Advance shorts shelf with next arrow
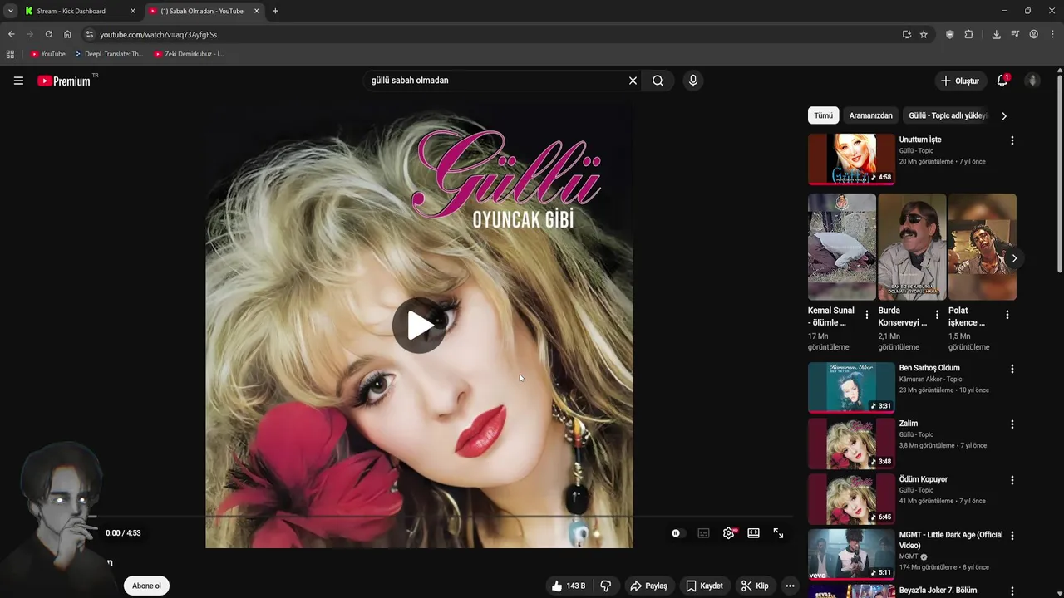Image resolution: width=1064 pixels, height=598 pixels. (x=1013, y=258)
